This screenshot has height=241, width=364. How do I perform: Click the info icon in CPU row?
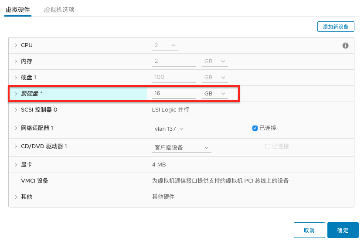coord(345,45)
